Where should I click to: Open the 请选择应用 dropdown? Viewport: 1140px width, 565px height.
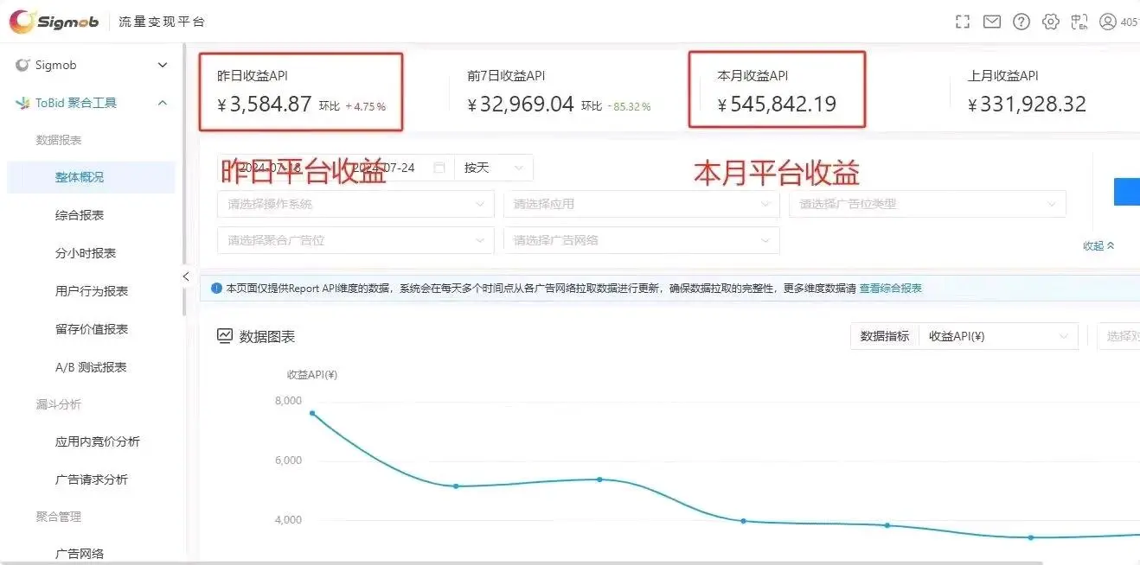click(x=641, y=205)
